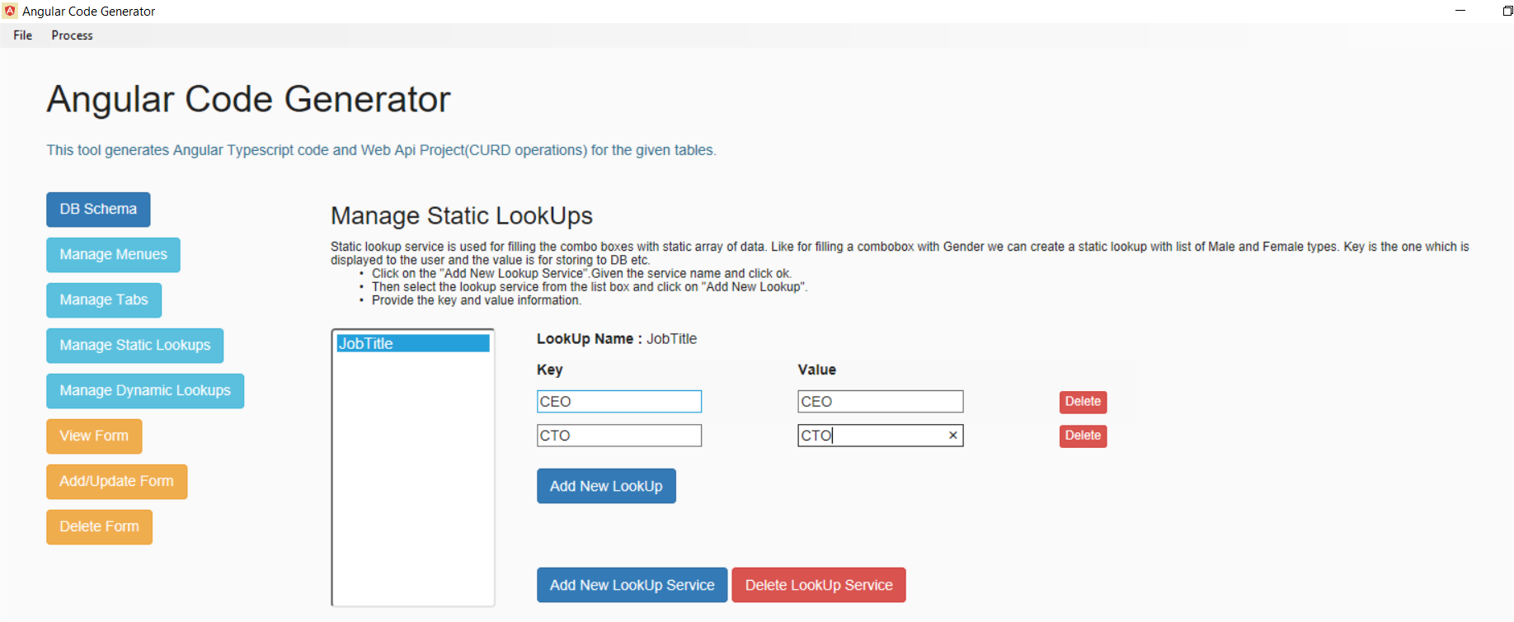Screen dimensions: 1514x622
Task: Select JobTitle in the lookup list
Action: tap(412, 344)
